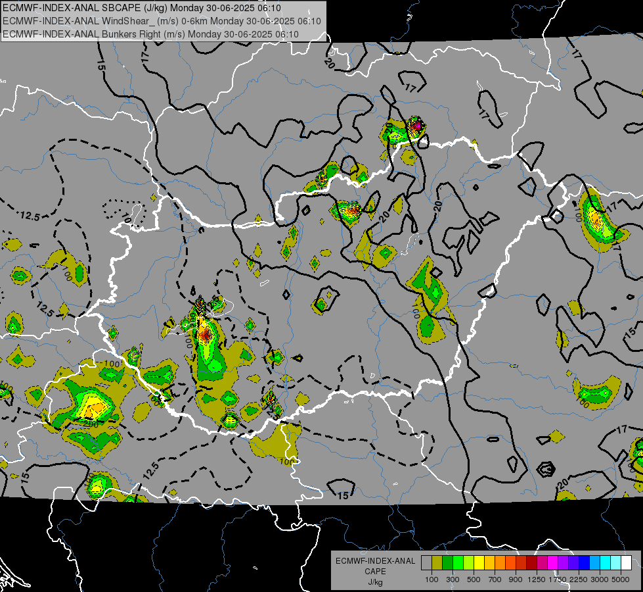Click the legend value 3000

[x=600, y=580]
